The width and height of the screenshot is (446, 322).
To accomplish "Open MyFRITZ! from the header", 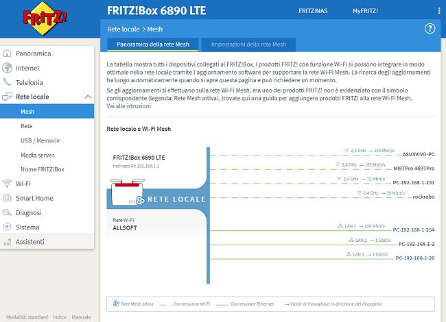I will coord(365,11).
